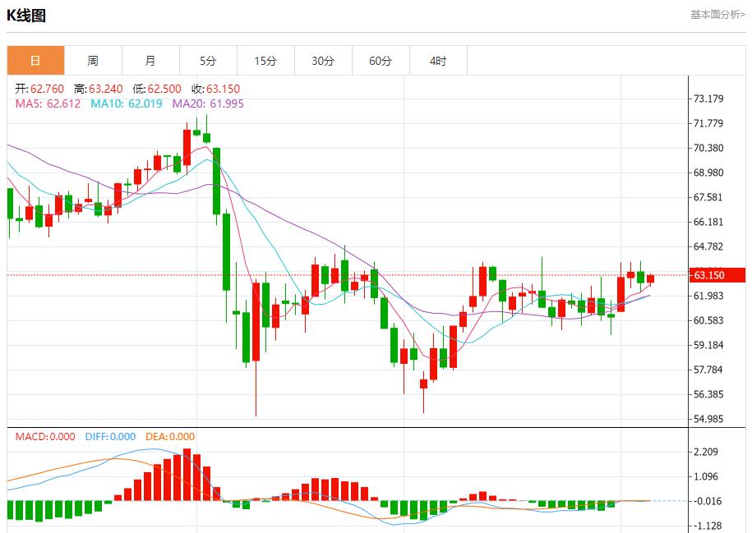This screenshot has width=752, height=533.
Task: Select the 15分 interval tab
Action: 265,61
